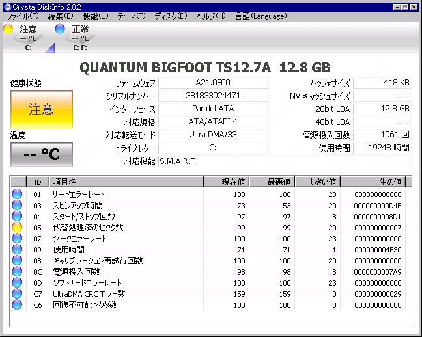Click the -- °C temperature display
Image resolution: width=422 pixels, height=337 pixels.
[x=42, y=155]
